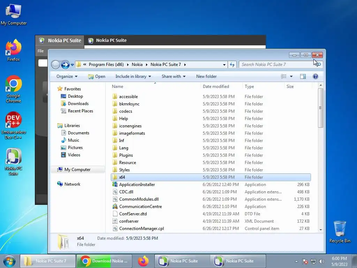
Task: Select Desktop under Favorites
Action: 72,96
